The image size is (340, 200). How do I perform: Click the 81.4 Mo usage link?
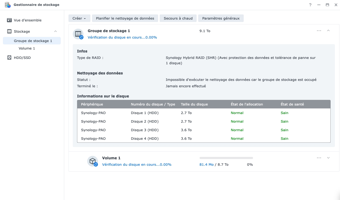pos(206,164)
